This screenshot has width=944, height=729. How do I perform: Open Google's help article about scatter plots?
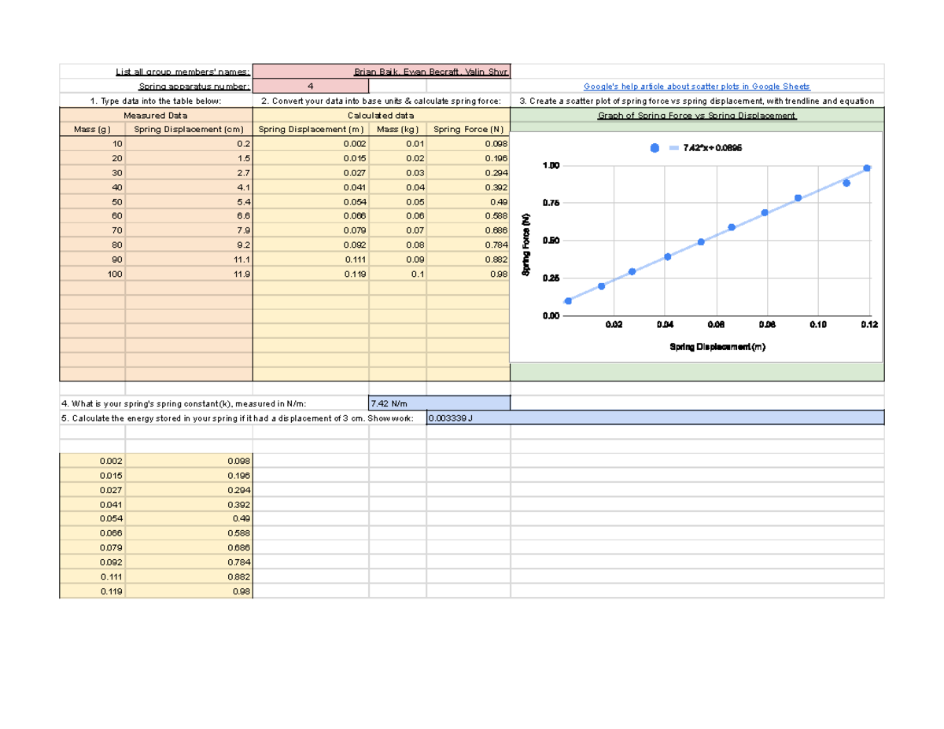(696, 85)
